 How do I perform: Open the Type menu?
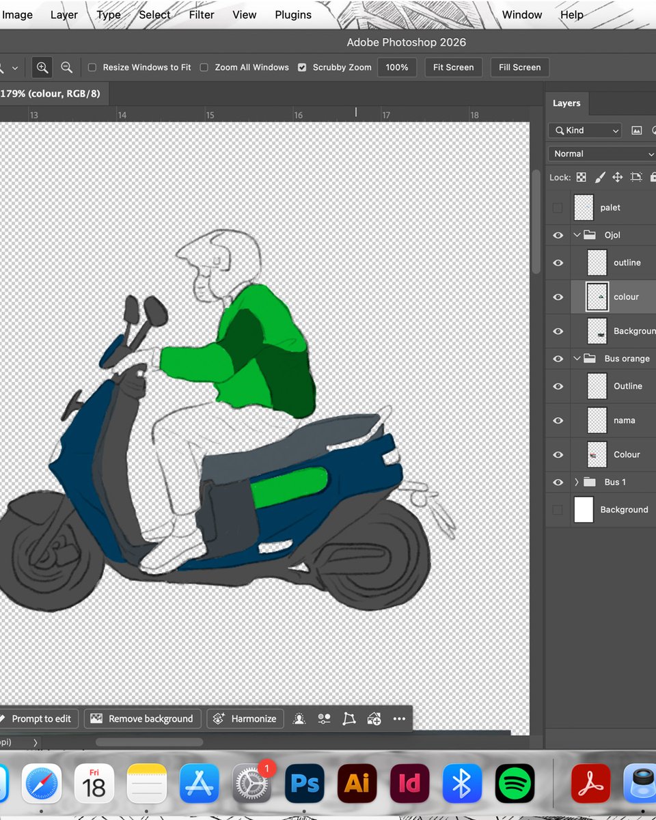click(109, 14)
